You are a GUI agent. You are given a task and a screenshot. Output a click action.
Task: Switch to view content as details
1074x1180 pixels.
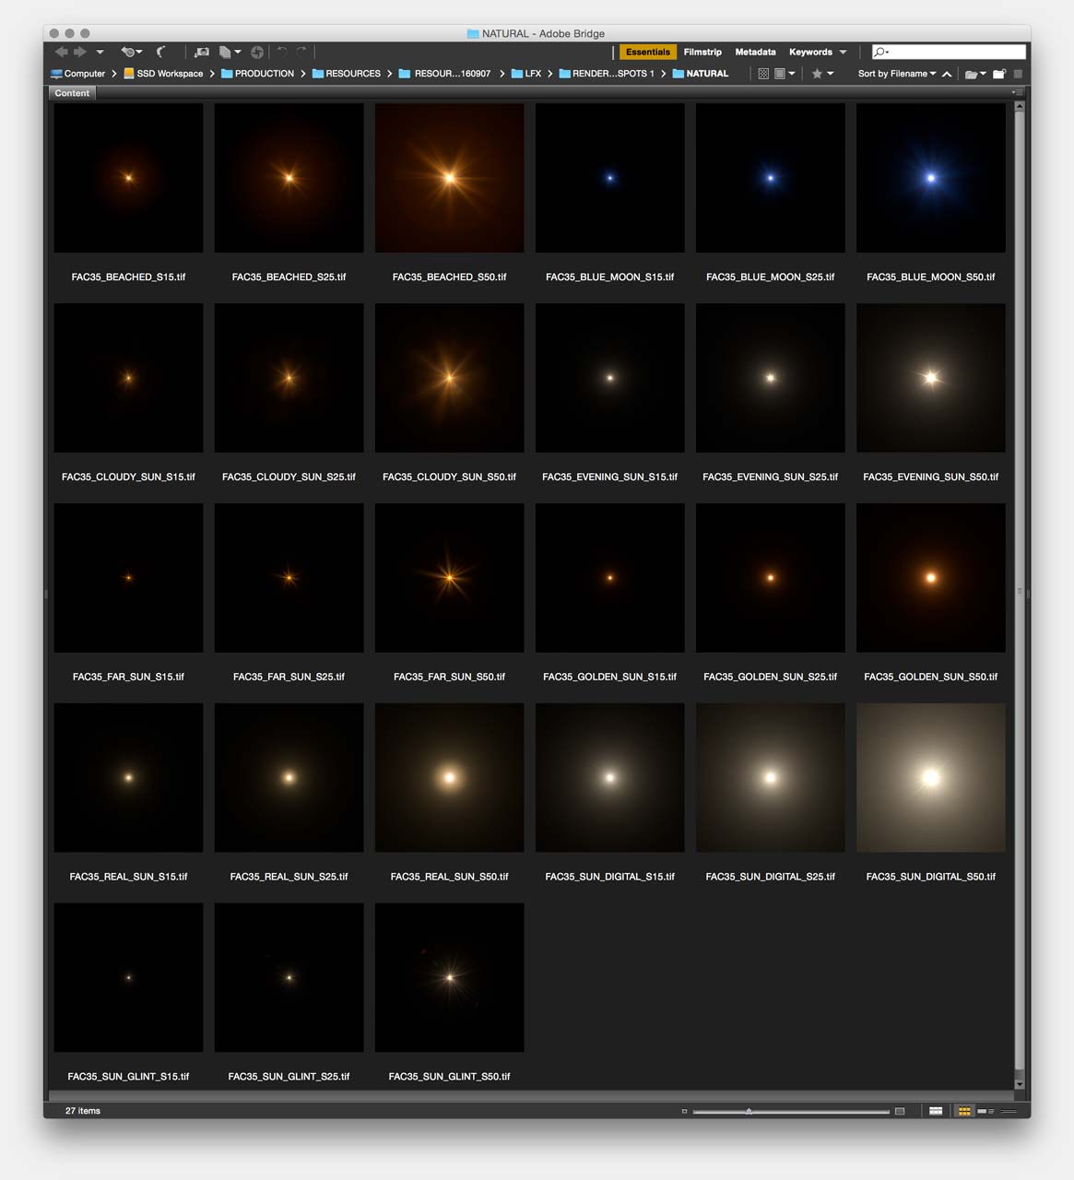985,1112
